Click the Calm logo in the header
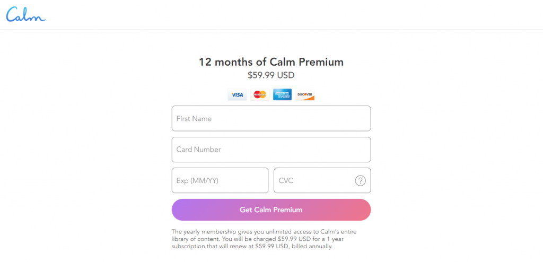This screenshot has width=543, height=262. coord(26,14)
